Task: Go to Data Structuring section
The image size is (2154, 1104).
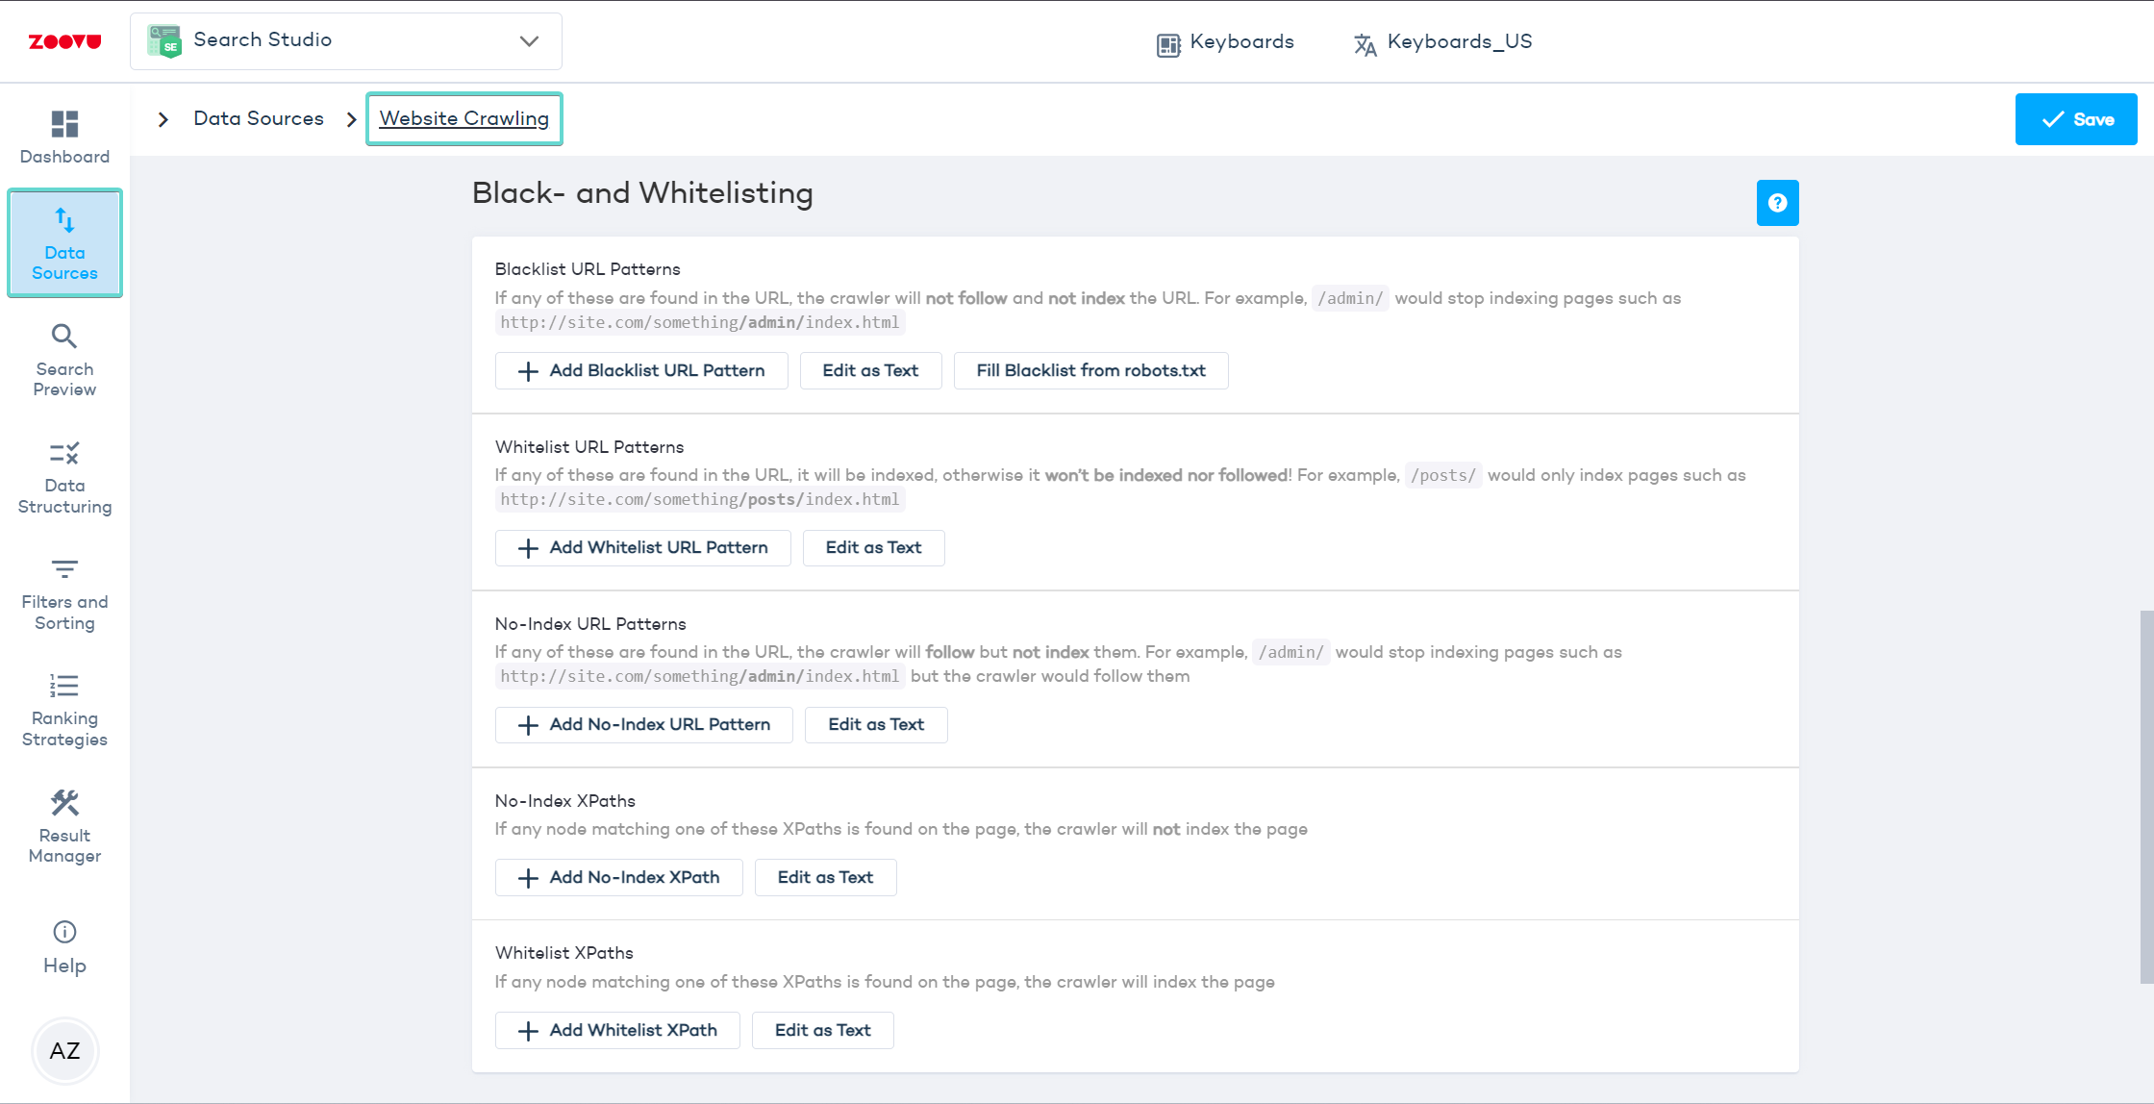Action: (64, 477)
